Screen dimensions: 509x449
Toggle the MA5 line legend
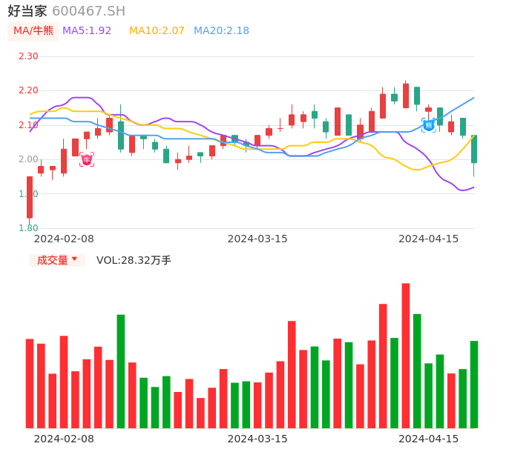pos(87,31)
